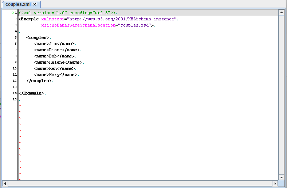Click line number 13 in the gutter

coord(15,87)
